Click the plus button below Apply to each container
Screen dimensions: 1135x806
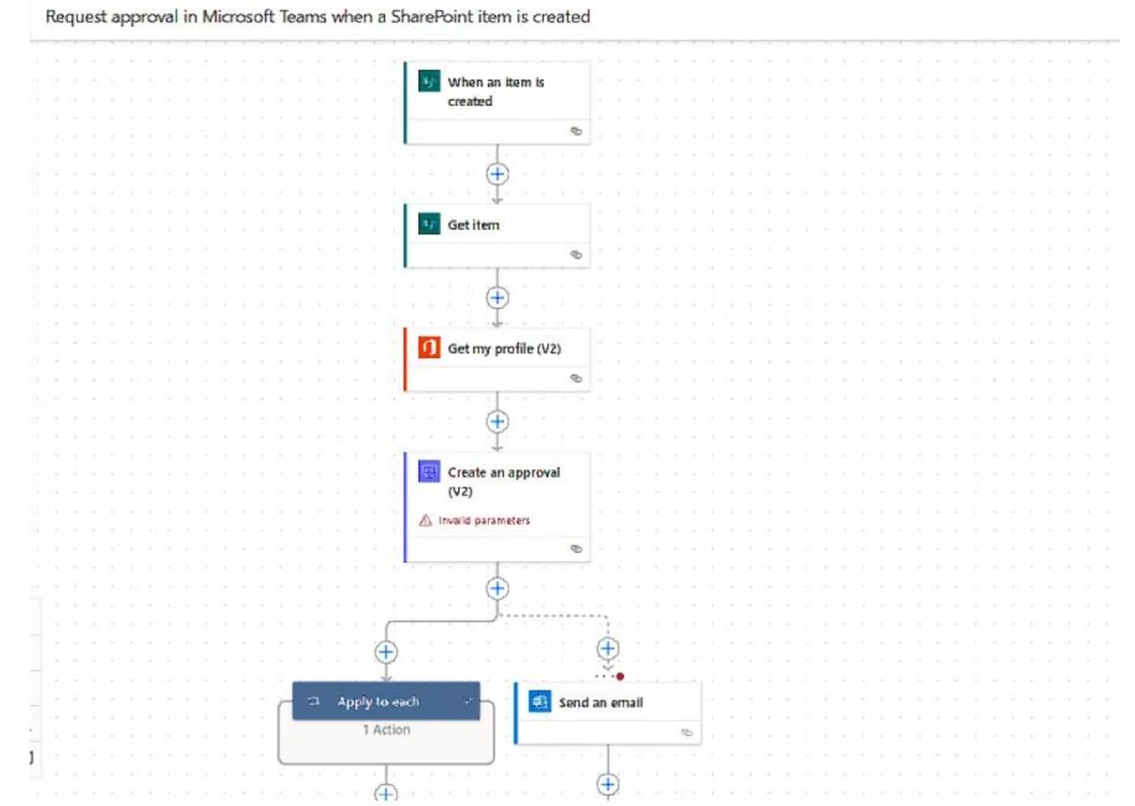[x=386, y=795]
